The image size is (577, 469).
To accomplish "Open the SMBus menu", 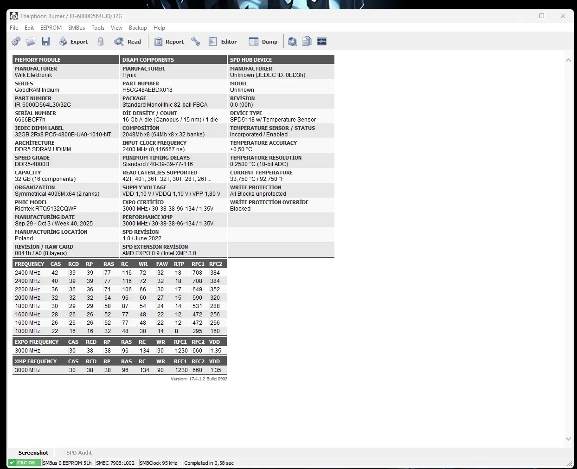I will [77, 28].
